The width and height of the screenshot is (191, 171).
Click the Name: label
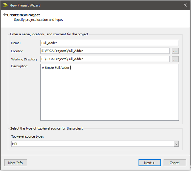[x=16, y=43]
